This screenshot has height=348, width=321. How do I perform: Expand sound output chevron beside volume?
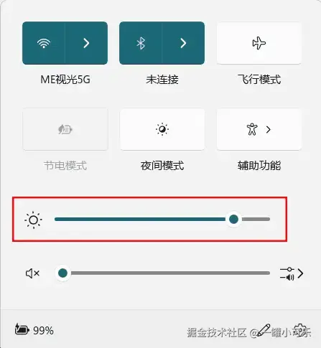point(300,273)
